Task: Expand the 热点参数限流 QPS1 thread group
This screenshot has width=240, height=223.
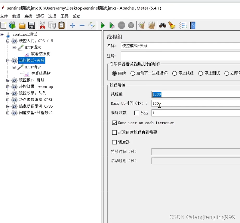Action: tap(8, 100)
